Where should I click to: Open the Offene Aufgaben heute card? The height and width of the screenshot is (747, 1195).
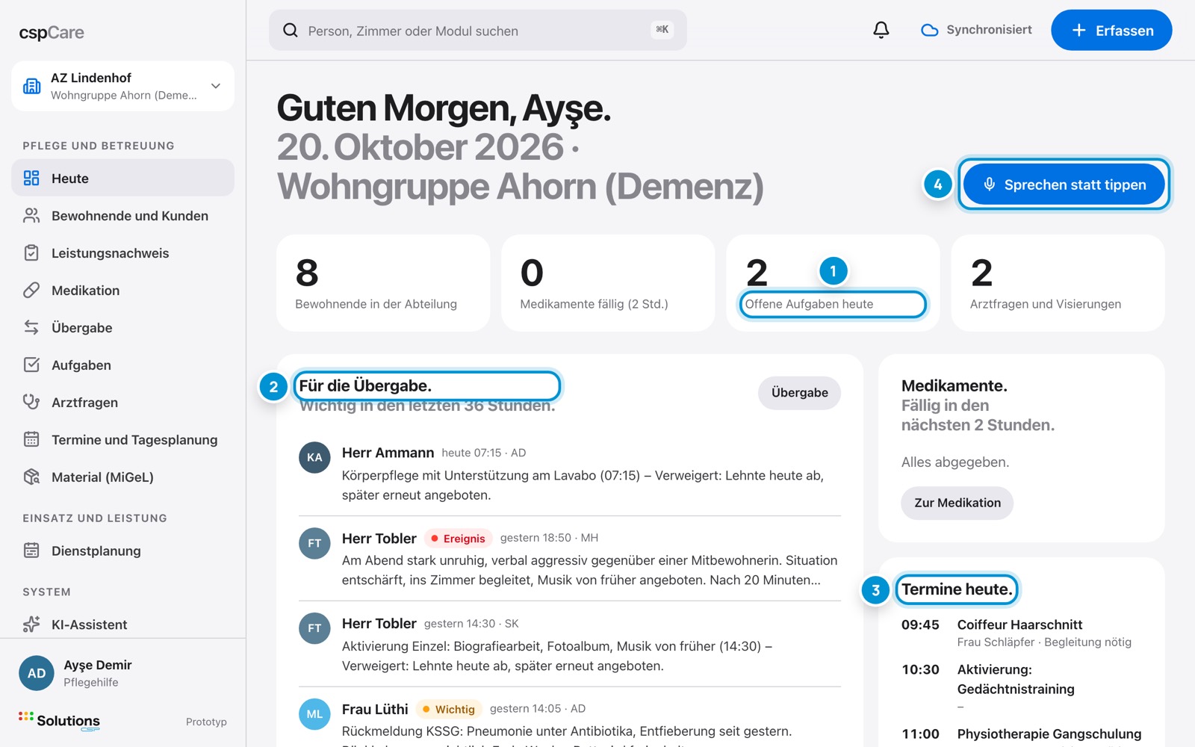pyautogui.click(x=833, y=283)
